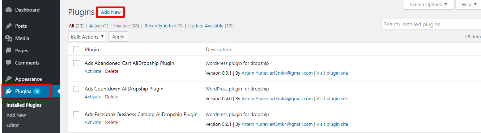The width and height of the screenshot is (481, 133).
Task: Delete Ads Countdown AliDropship Plugin
Action: tap(112, 97)
